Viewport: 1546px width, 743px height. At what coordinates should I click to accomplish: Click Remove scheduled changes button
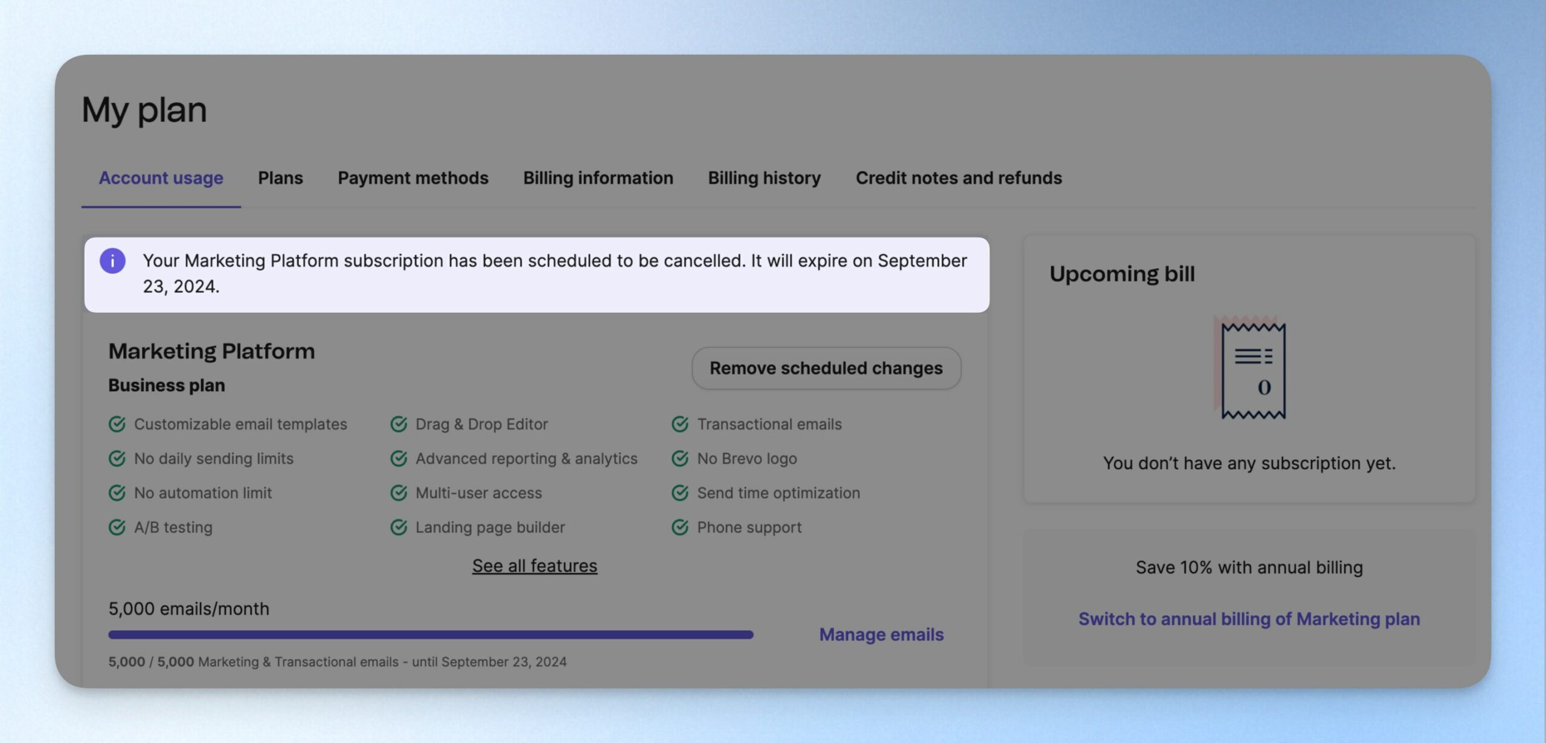coord(826,368)
